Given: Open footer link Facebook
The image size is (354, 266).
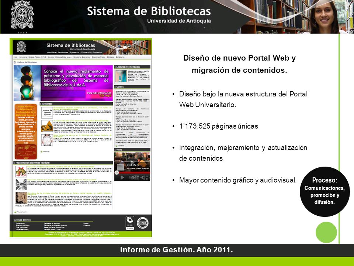Looking at the screenshot, I should (87, 225).
